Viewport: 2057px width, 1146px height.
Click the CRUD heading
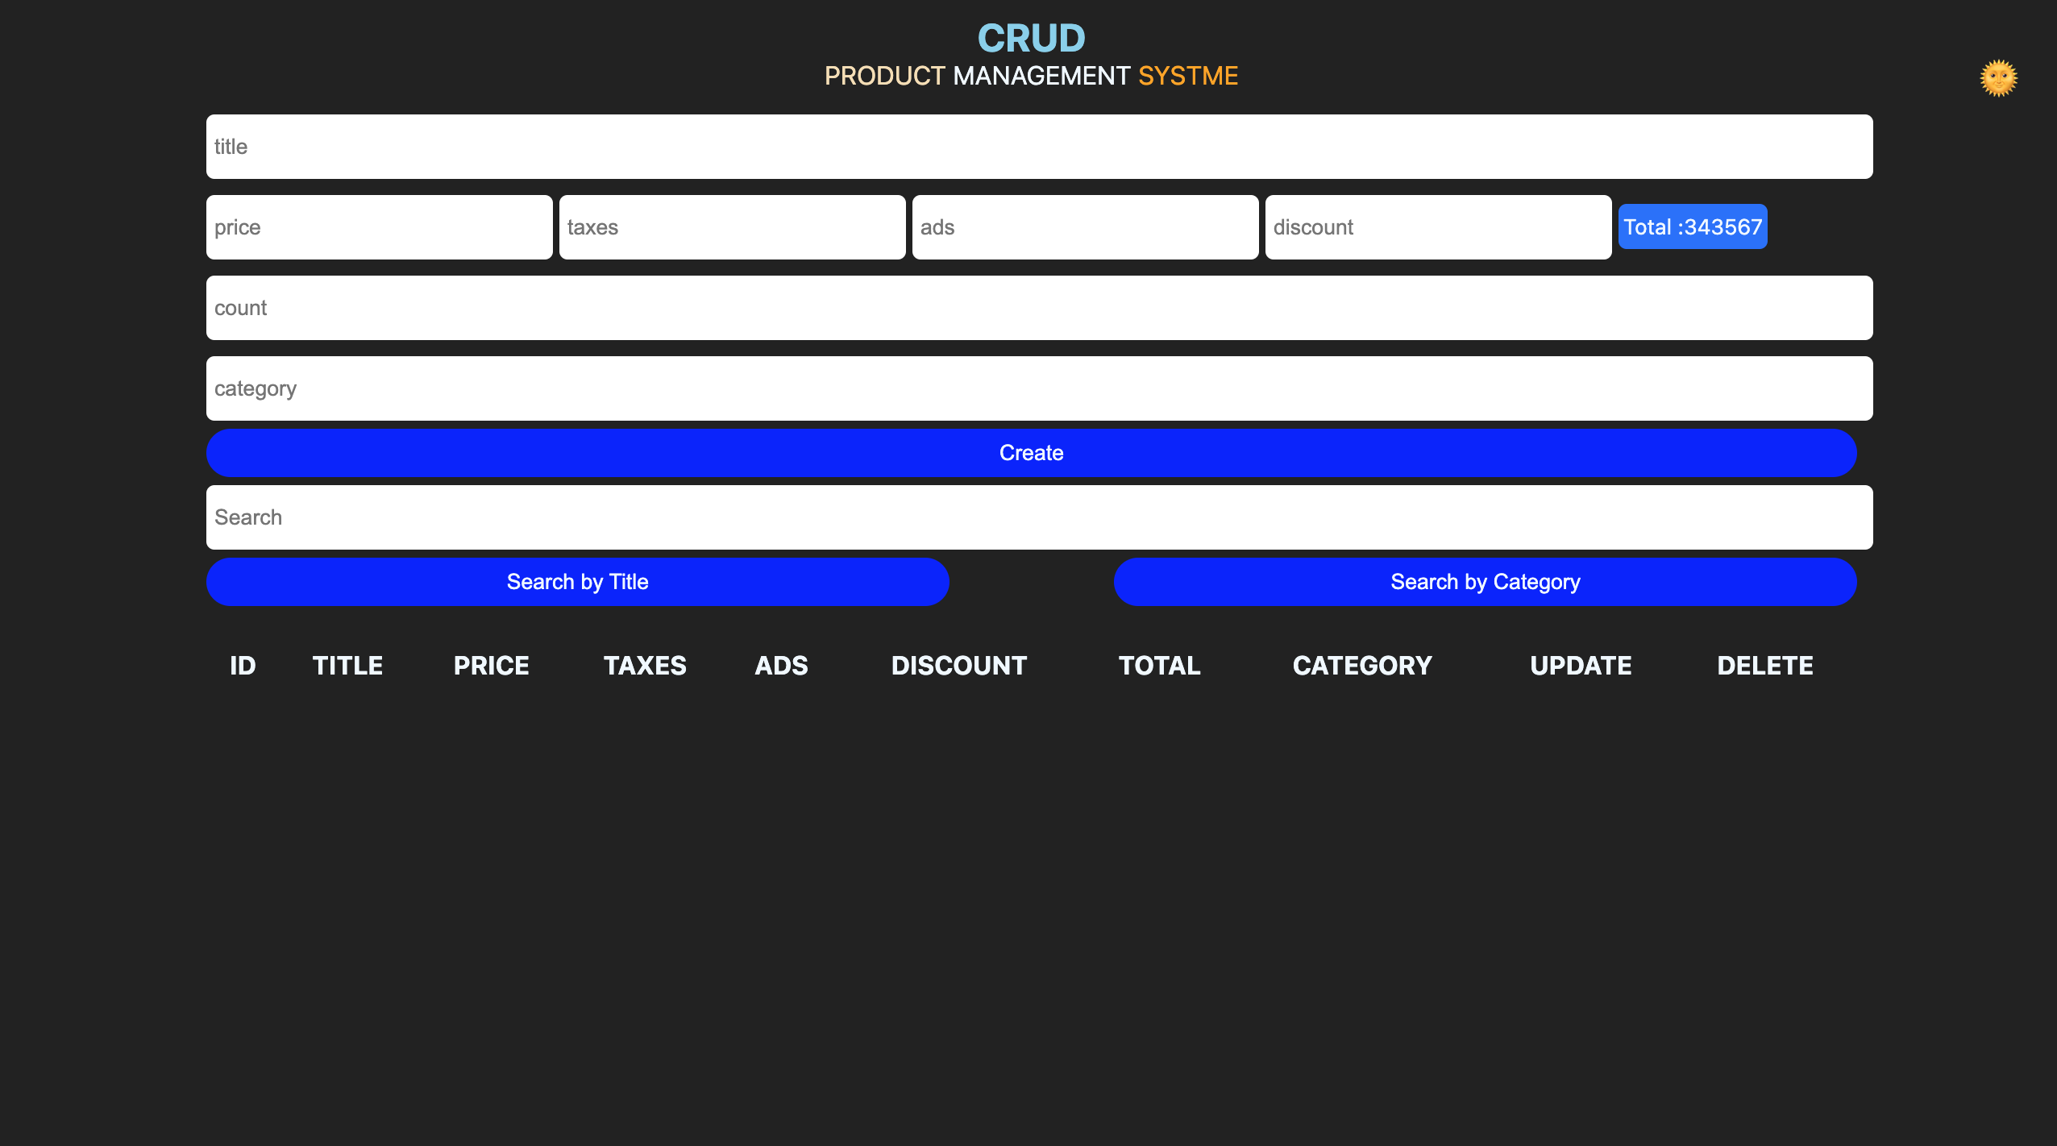point(1031,38)
